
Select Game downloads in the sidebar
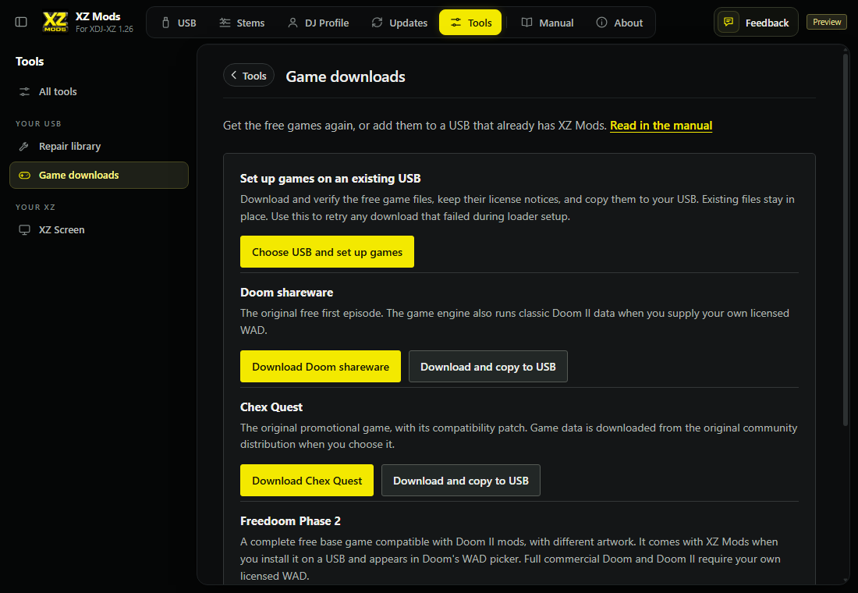coord(99,176)
